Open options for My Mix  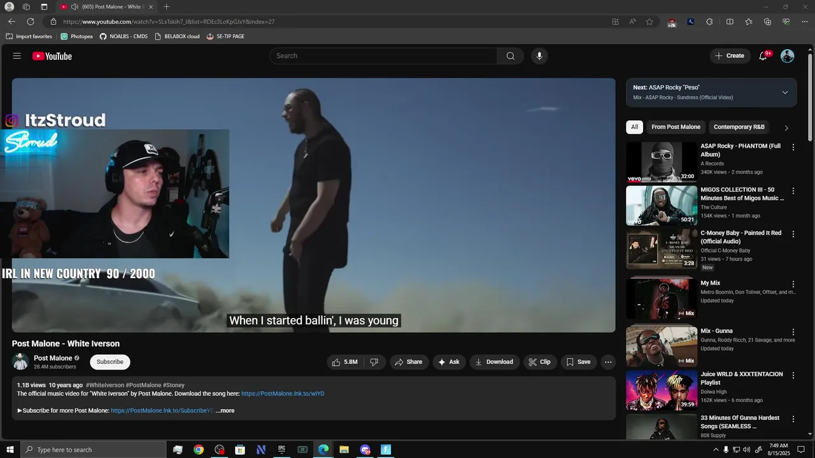click(x=793, y=284)
